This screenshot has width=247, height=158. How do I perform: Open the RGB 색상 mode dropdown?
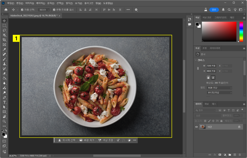click(219, 88)
